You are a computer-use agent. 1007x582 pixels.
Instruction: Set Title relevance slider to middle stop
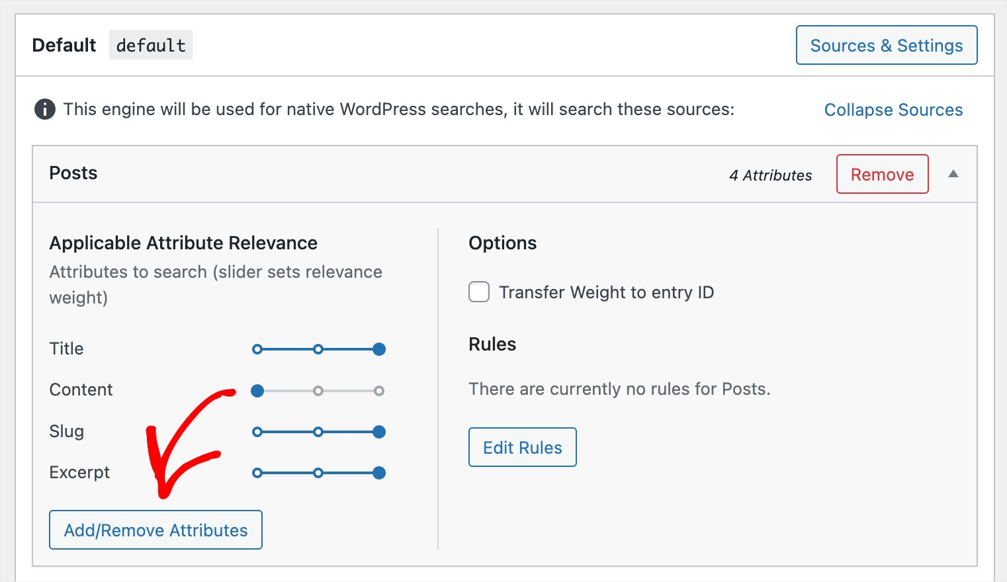click(318, 349)
